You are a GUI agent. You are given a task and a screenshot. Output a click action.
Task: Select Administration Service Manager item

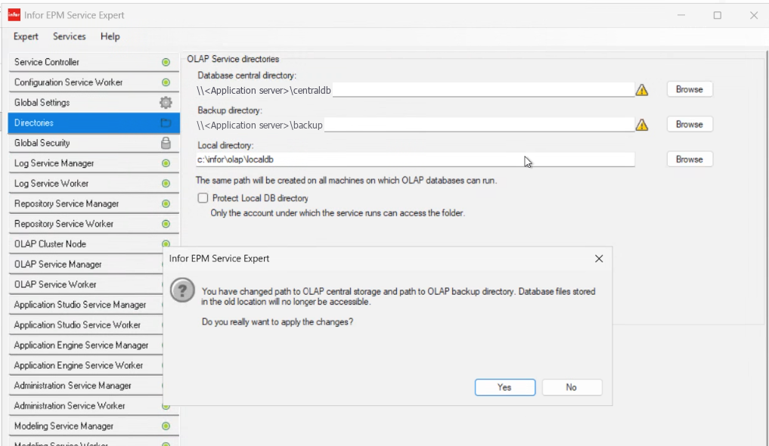(x=86, y=386)
